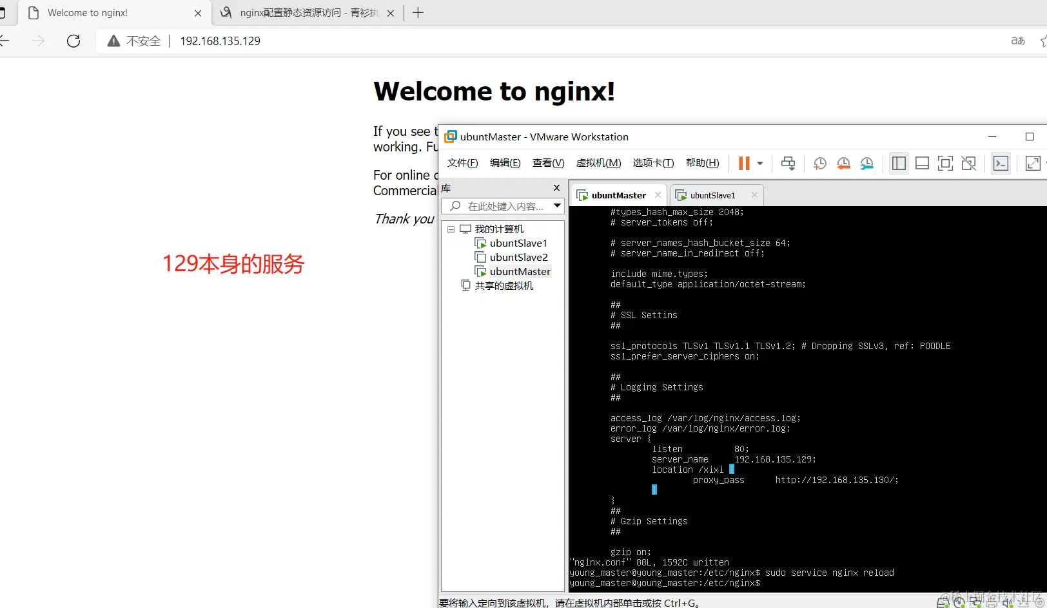Screen dimensions: 1047x608
Task: Select 我的计算机 in library tree
Action: 499,229
